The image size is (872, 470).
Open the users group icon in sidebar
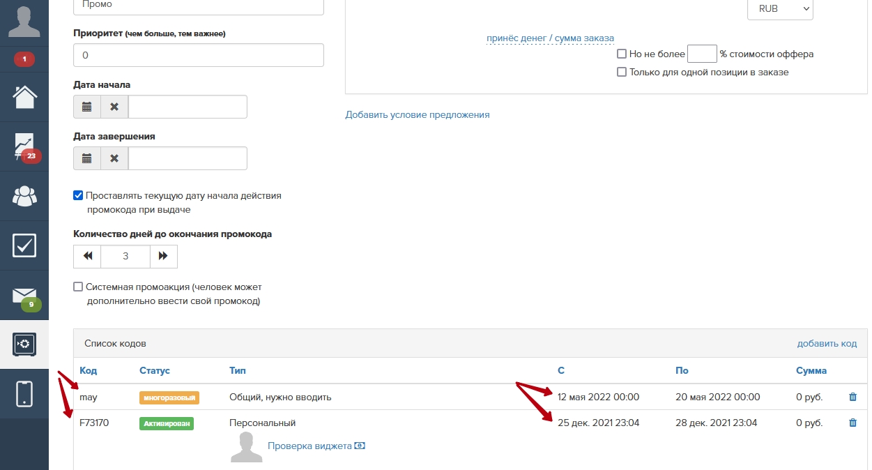(24, 196)
